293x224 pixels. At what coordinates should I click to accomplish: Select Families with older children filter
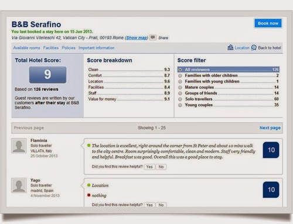[x=228, y=75]
